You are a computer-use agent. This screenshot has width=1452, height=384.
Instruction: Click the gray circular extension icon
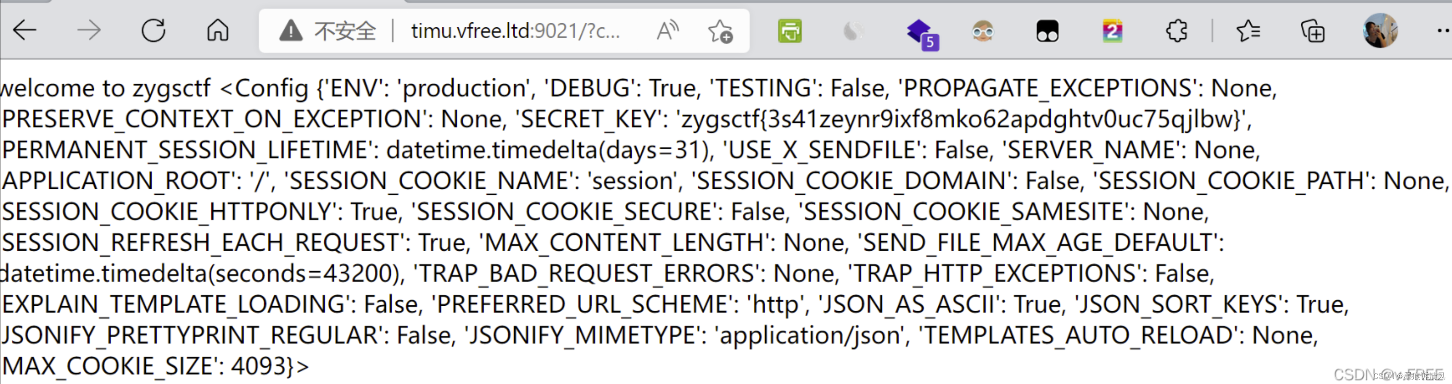(854, 31)
